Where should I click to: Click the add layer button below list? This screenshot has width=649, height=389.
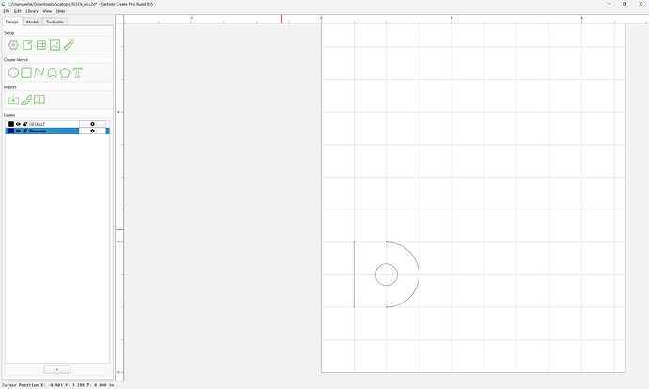[57, 369]
